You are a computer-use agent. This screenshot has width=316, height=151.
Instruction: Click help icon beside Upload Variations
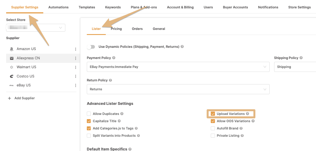tap(248, 114)
